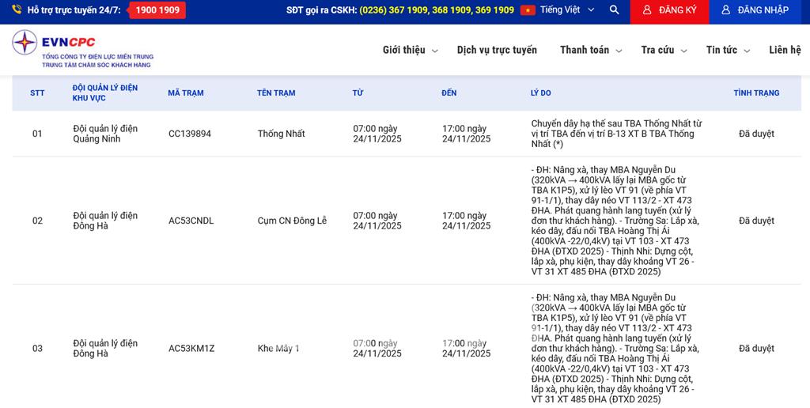The image size is (810, 408).
Task: Click the TÌNH TRẠNG column header
Action: [x=756, y=93]
